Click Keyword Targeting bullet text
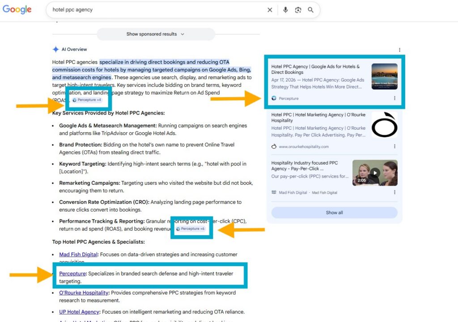The height and width of the screenshot is (322, 458). point(153,167)
